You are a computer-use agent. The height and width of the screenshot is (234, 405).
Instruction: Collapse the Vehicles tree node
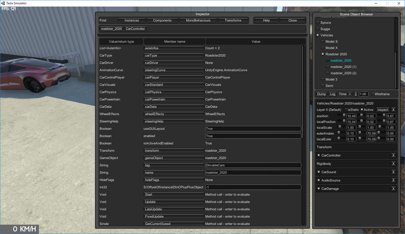click(x=318, y=35)
